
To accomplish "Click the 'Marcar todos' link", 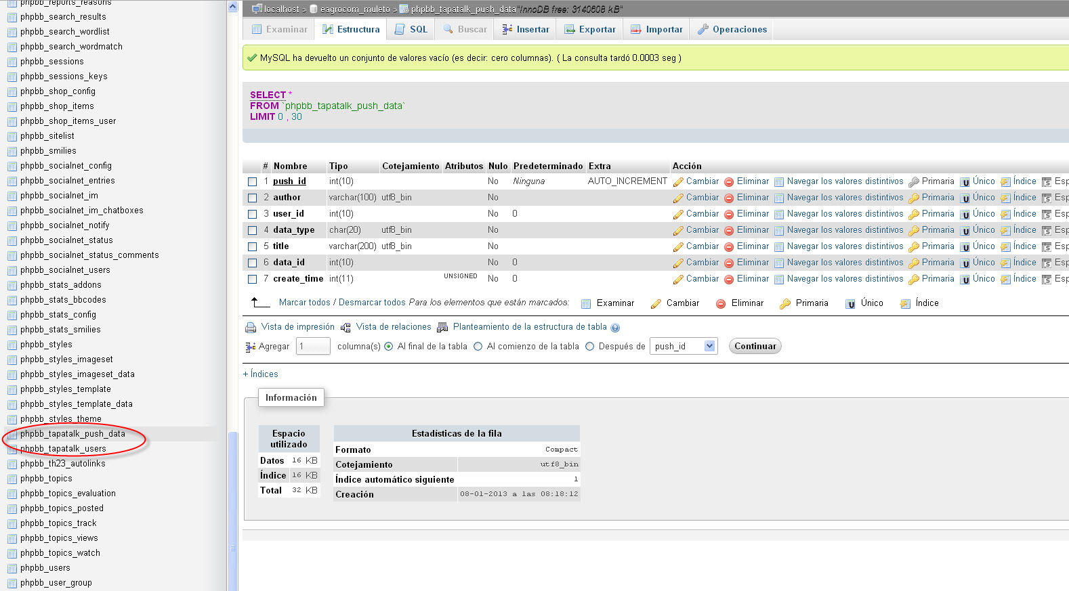I will click(x=304, y=303).
